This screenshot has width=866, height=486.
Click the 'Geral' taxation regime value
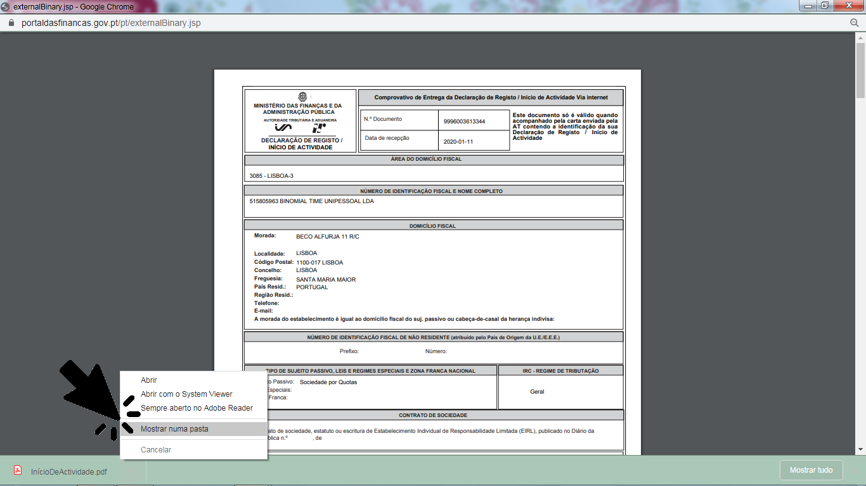[537, 392]
